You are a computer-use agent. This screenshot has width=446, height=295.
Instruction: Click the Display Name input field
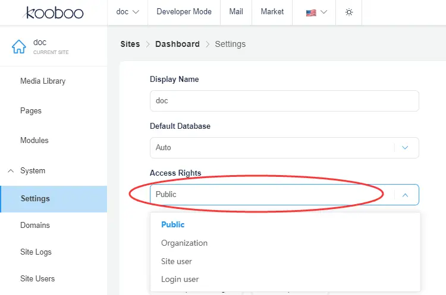coord(284,101)
